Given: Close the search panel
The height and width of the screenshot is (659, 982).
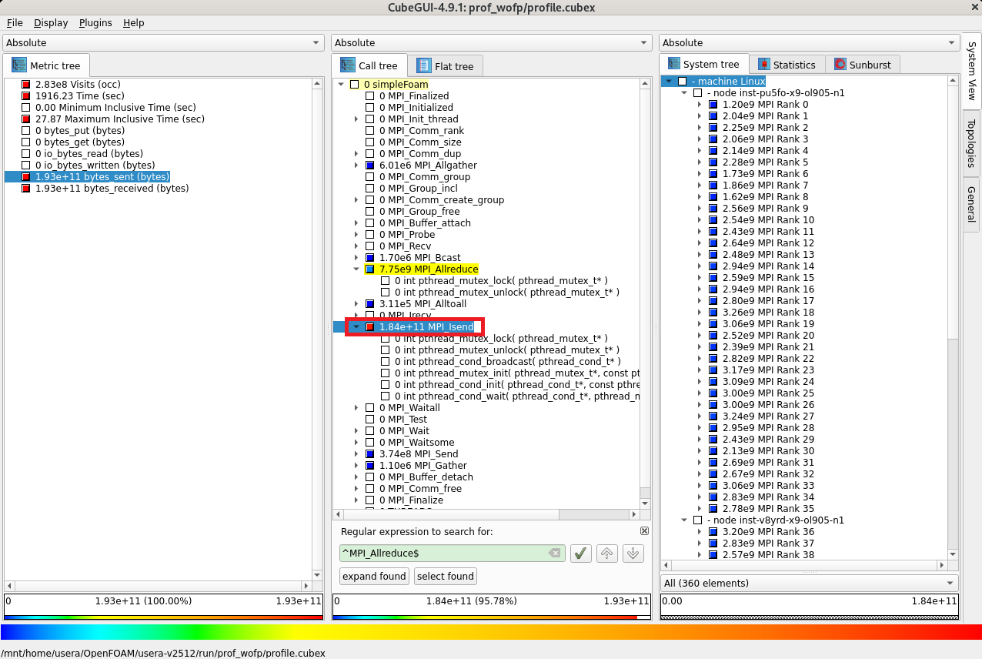Looking at the screenshot, I should point(644,531).
